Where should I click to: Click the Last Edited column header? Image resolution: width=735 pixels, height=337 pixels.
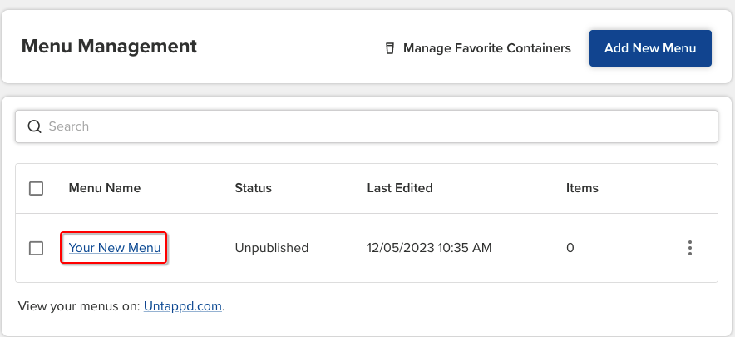[400, 188]
